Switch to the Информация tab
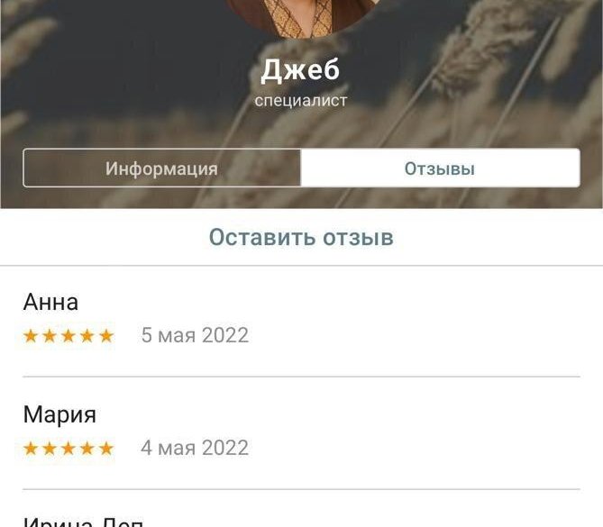Image resolution: width=603 pixels, height=527 pixels. pos(162,168)
